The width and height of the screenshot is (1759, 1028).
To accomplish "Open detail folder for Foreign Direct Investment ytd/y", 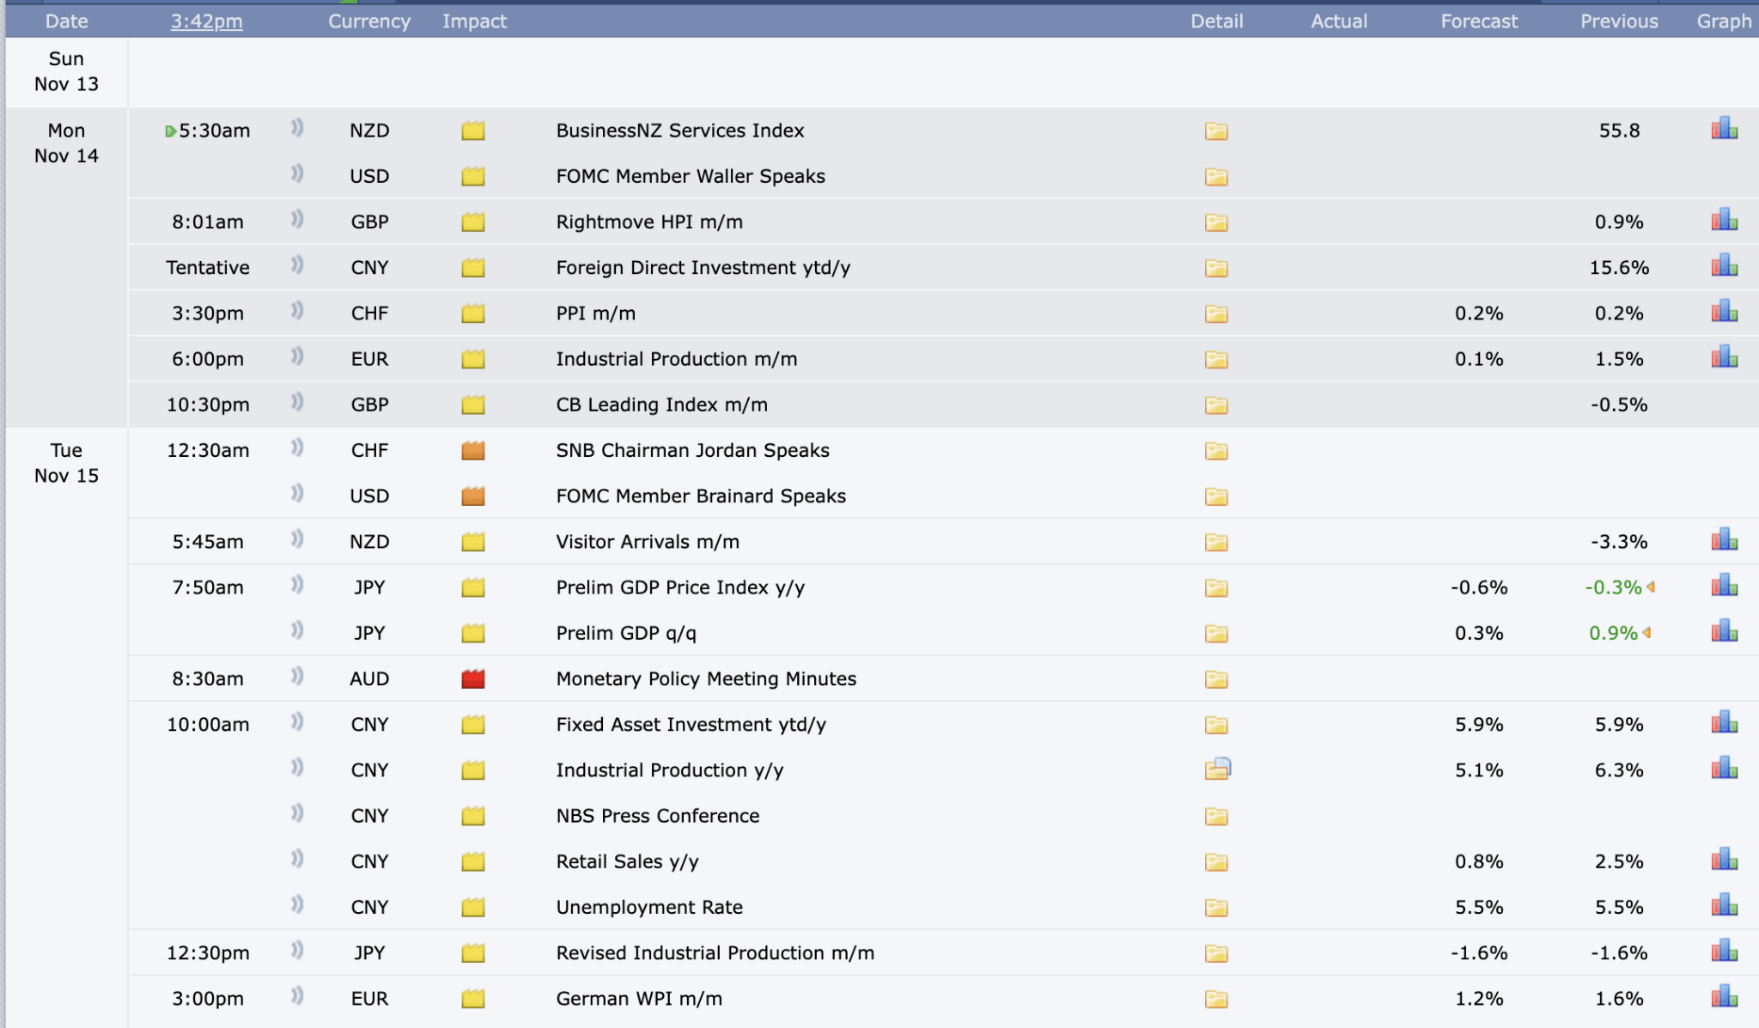I will (1216, 268).
